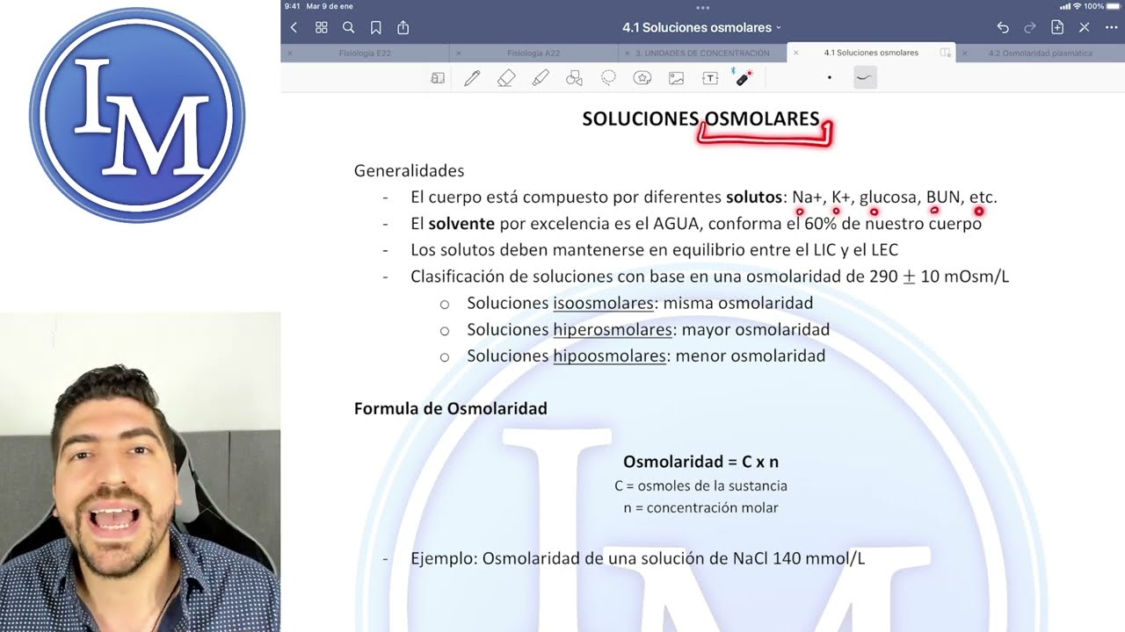
Task: Open split view icon on active tab
Action: pos(945,53)
